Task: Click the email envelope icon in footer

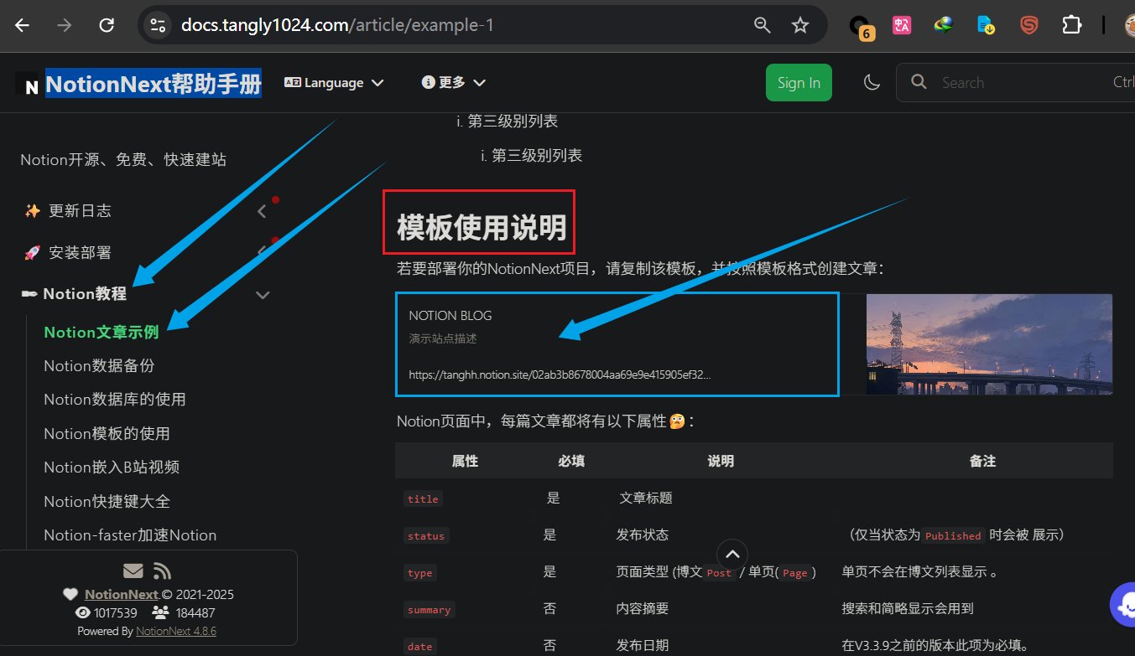Action: (133, 571)
